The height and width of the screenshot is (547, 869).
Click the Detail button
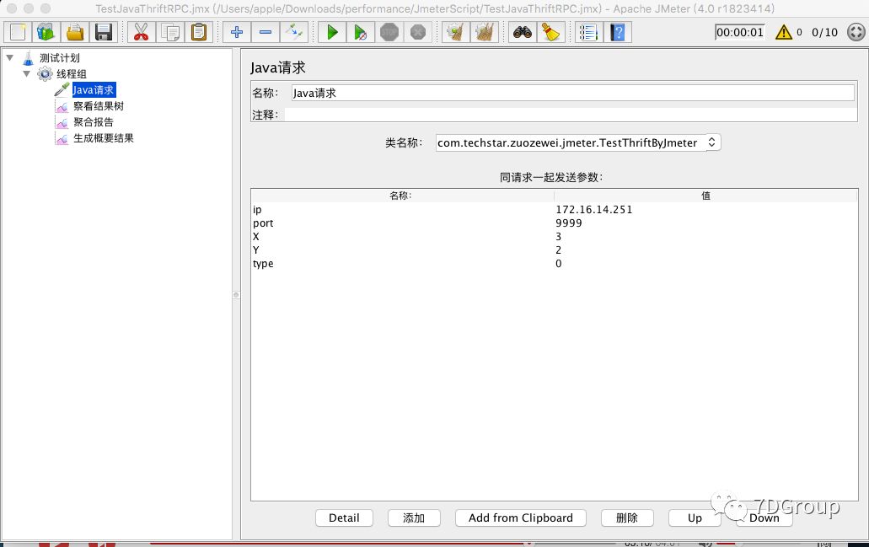[x=344, y=518]
